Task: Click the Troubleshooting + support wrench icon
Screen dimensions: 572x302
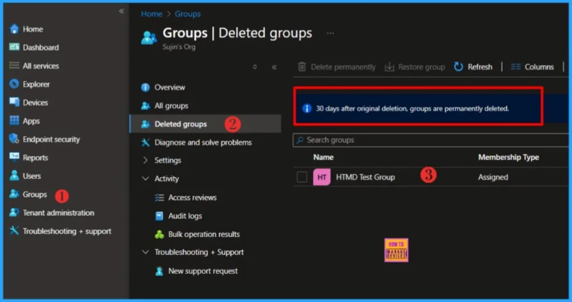Action: pyautogui.click(x=14, y=230)
